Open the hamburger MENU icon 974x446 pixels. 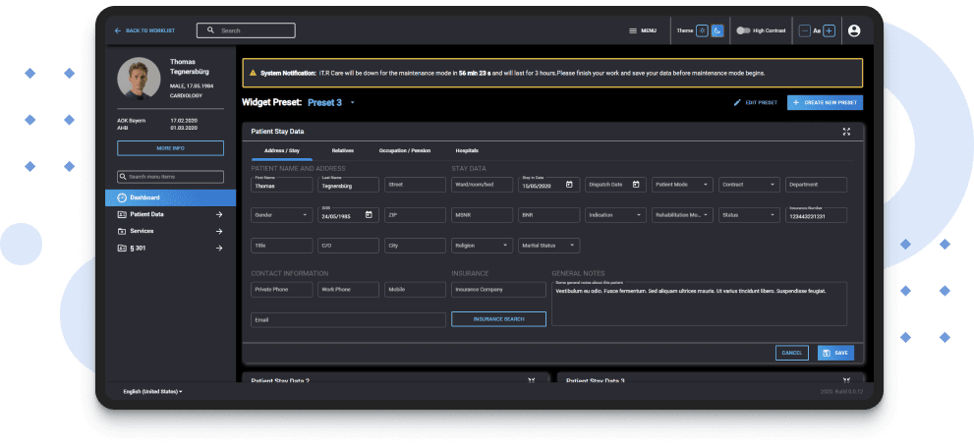(x=633, y=30)
